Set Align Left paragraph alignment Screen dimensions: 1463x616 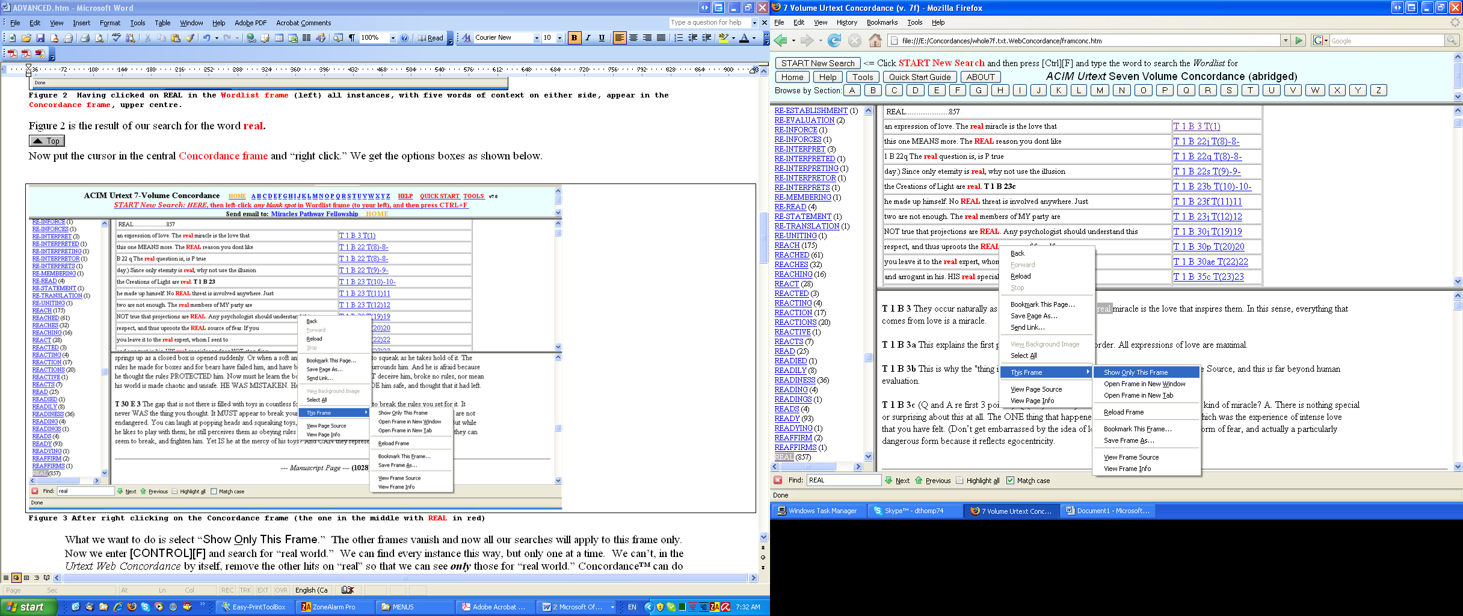(x=619, y=38)
